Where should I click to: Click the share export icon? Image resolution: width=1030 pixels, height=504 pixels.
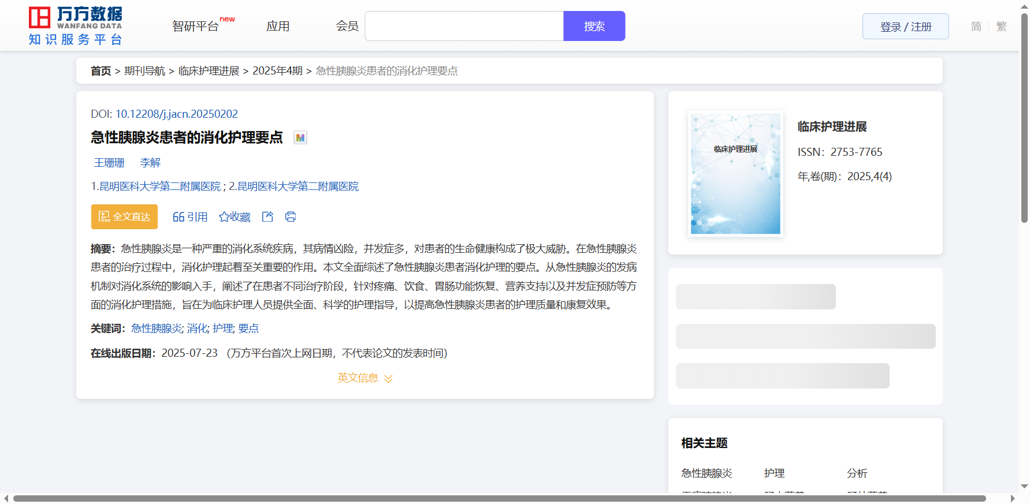tap(267, 216)
